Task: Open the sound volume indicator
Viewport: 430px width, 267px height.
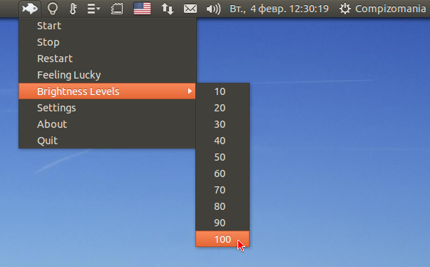Action: pos(213,9)
